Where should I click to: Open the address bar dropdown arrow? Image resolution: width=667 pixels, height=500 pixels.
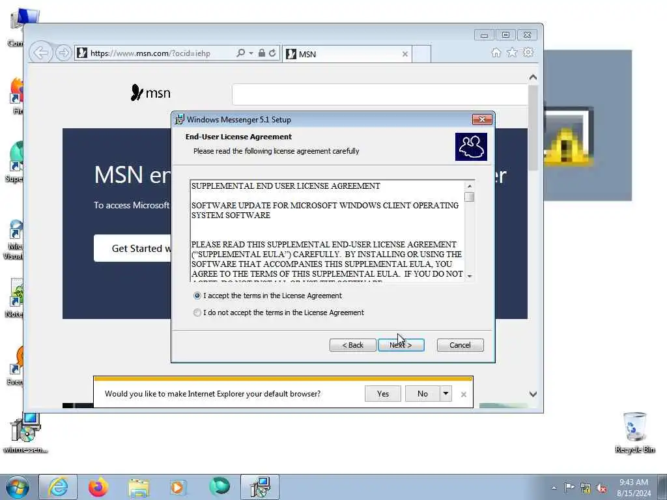251,53
